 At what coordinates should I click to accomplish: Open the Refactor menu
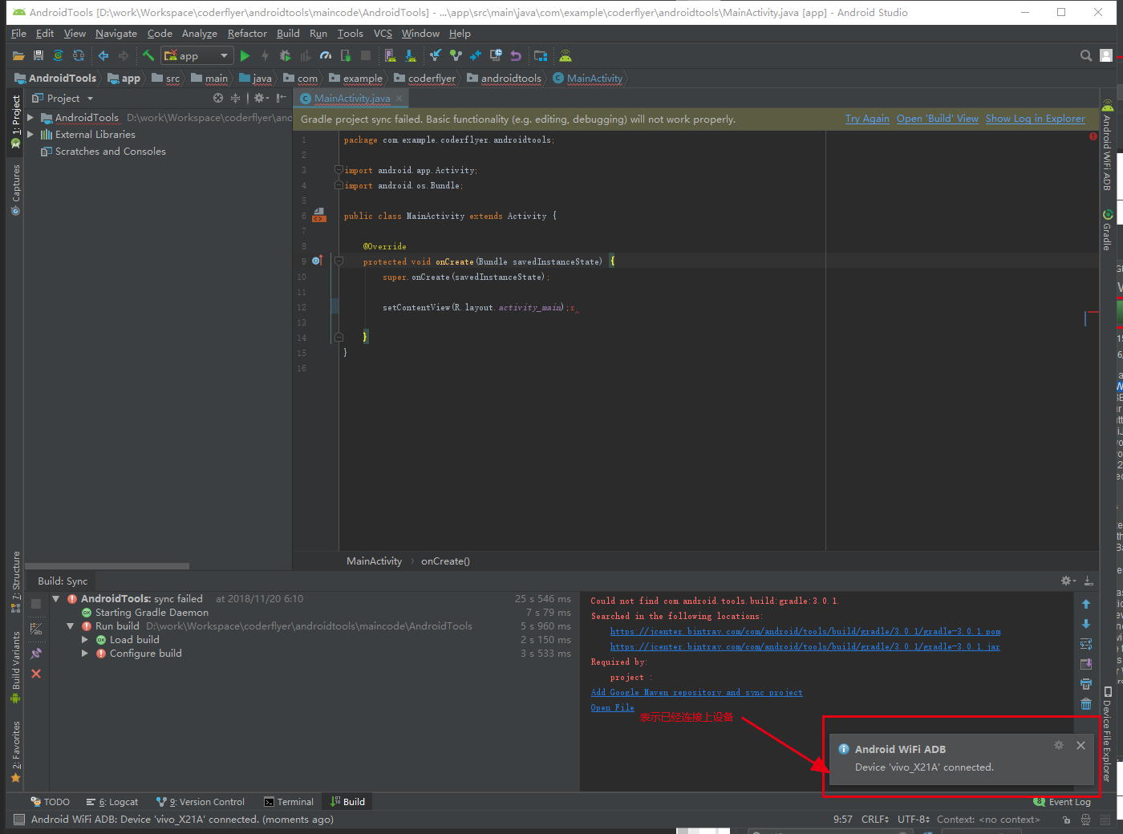[x=246, y=34]
